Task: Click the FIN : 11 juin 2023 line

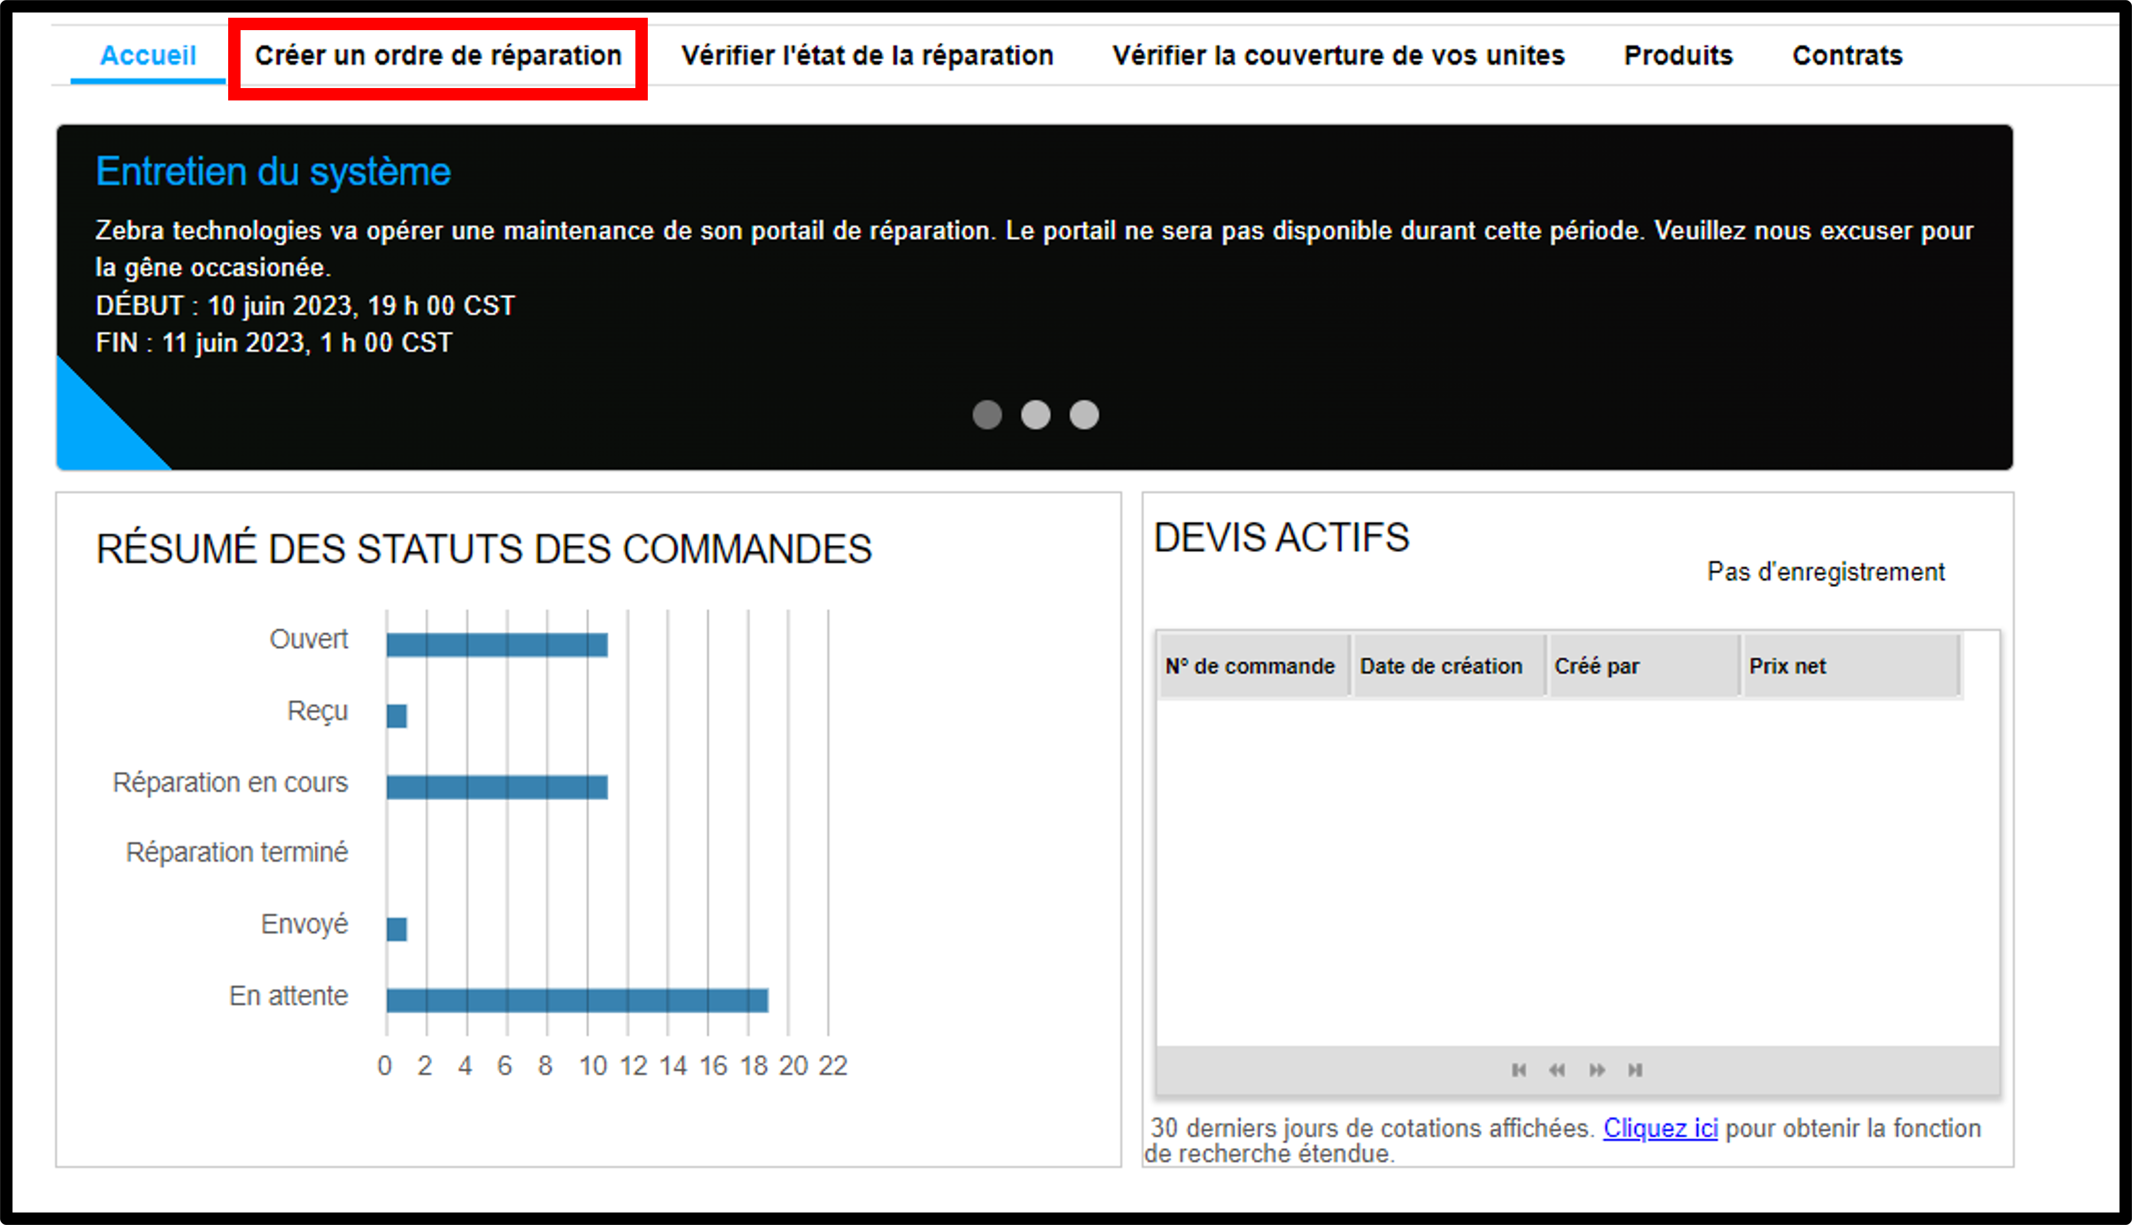Action: tap(274, 342)
